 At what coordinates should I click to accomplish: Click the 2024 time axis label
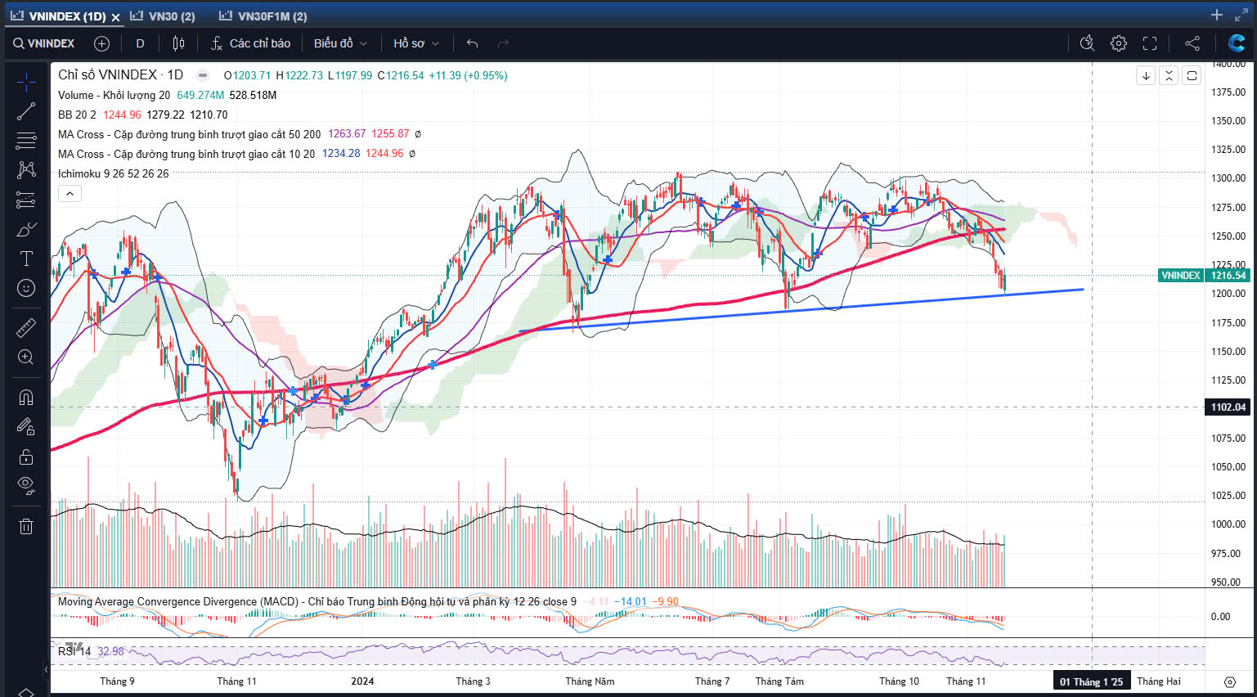pyautogui.click(x=362, y=681)
